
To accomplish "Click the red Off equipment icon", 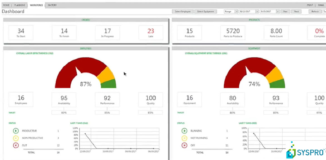I will (x=184, y=145).
